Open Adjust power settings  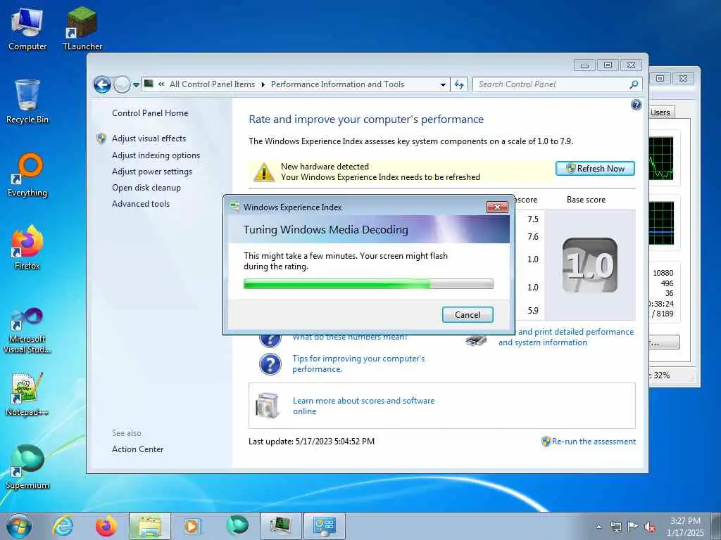pos(152,172)
